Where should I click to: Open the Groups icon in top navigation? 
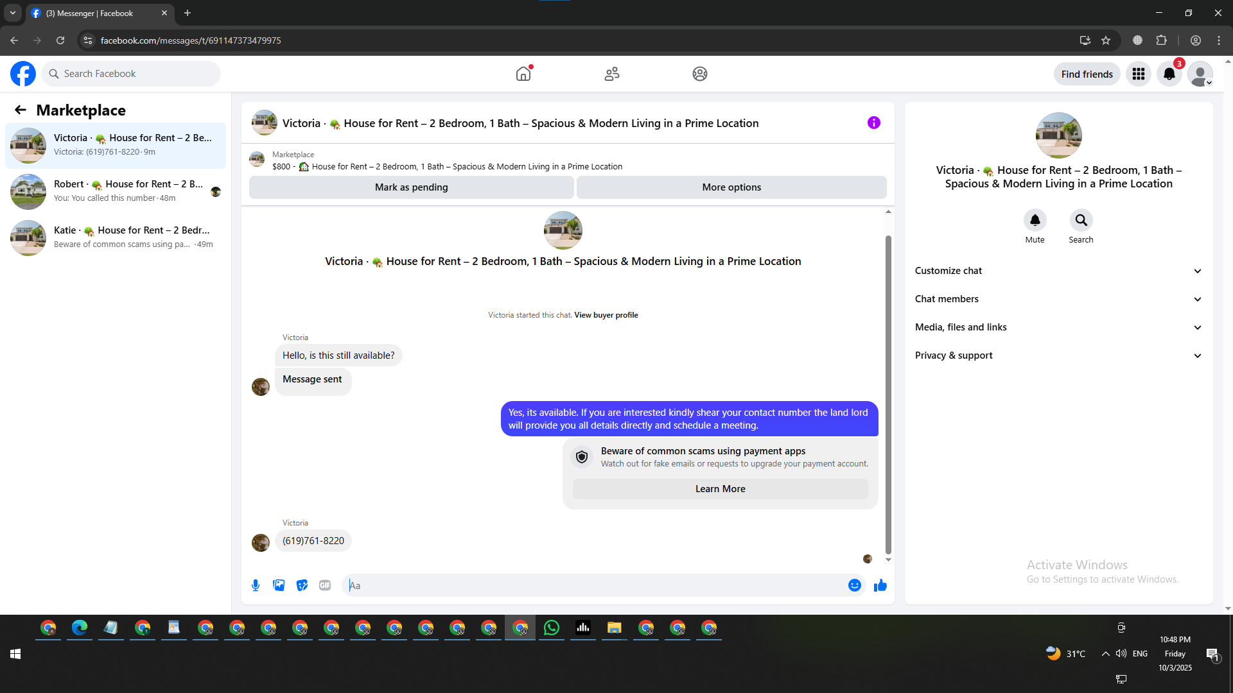pos(700,74)
